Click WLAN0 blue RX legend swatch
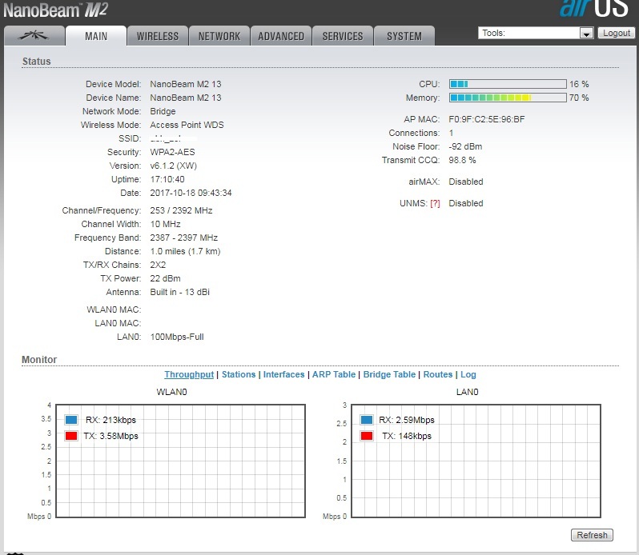Image resolution: width=639 pixels, height=555 pixels. (71, 420)
